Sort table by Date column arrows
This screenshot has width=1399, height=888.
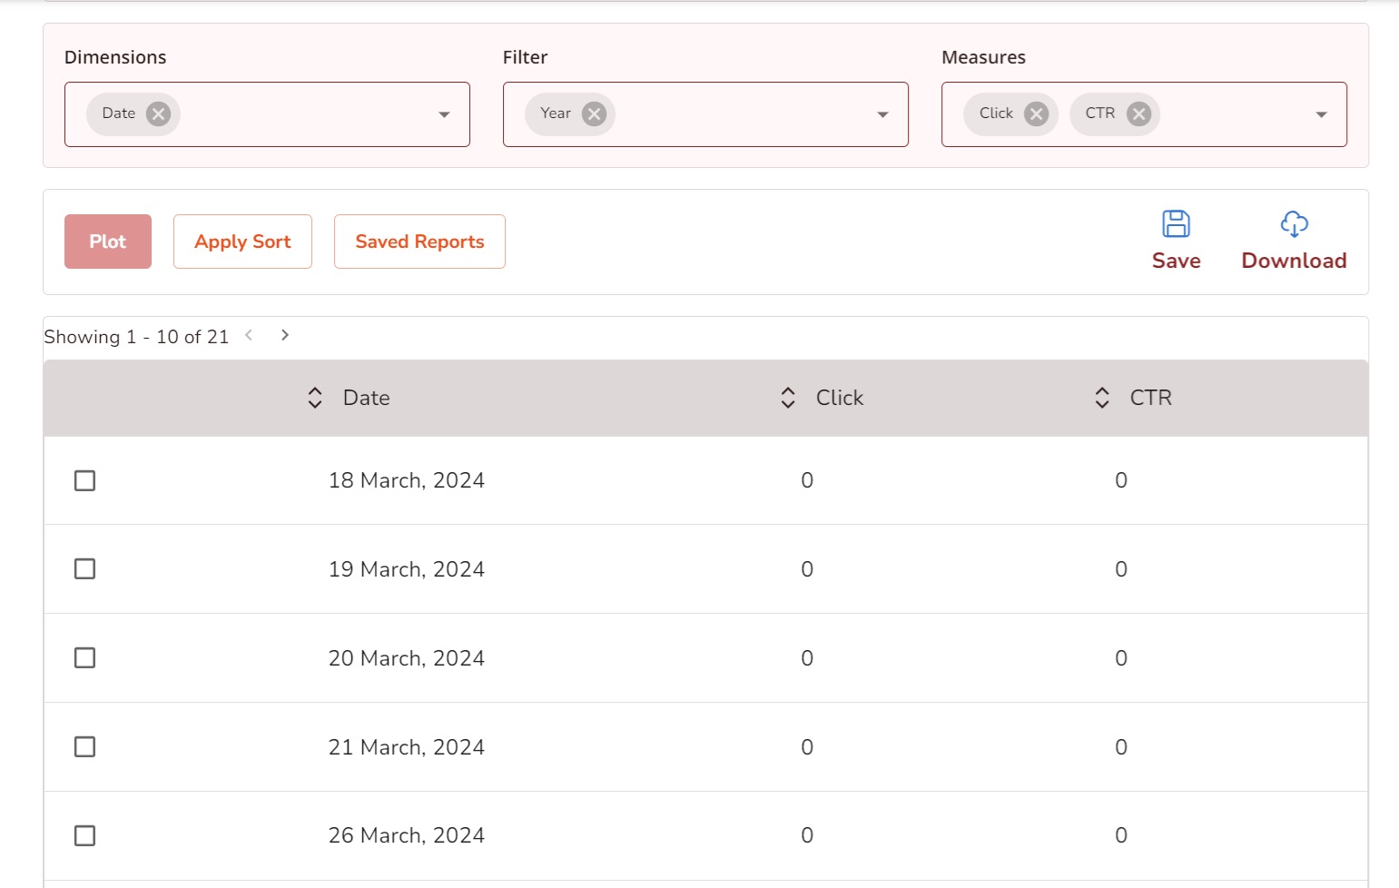tap(315, 398)
